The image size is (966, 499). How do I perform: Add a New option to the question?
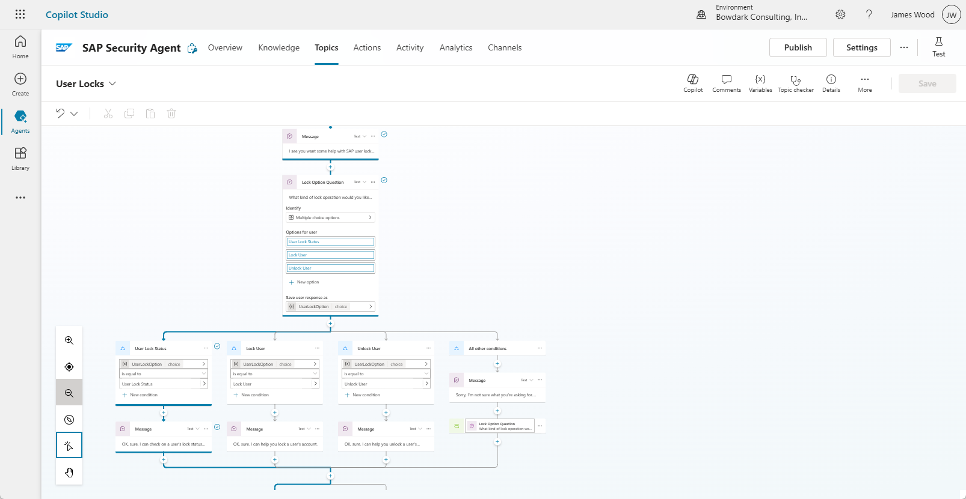click(304, 282)
